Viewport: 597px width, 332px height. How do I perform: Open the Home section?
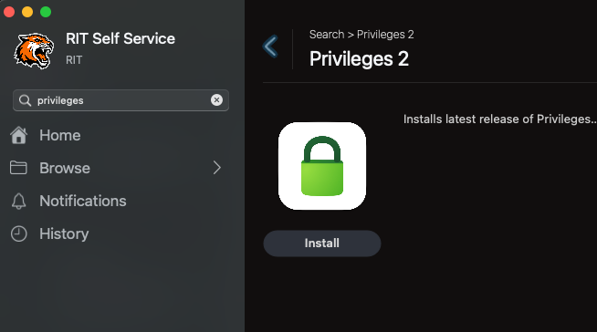pyautogui.click(x=59, y=135)
